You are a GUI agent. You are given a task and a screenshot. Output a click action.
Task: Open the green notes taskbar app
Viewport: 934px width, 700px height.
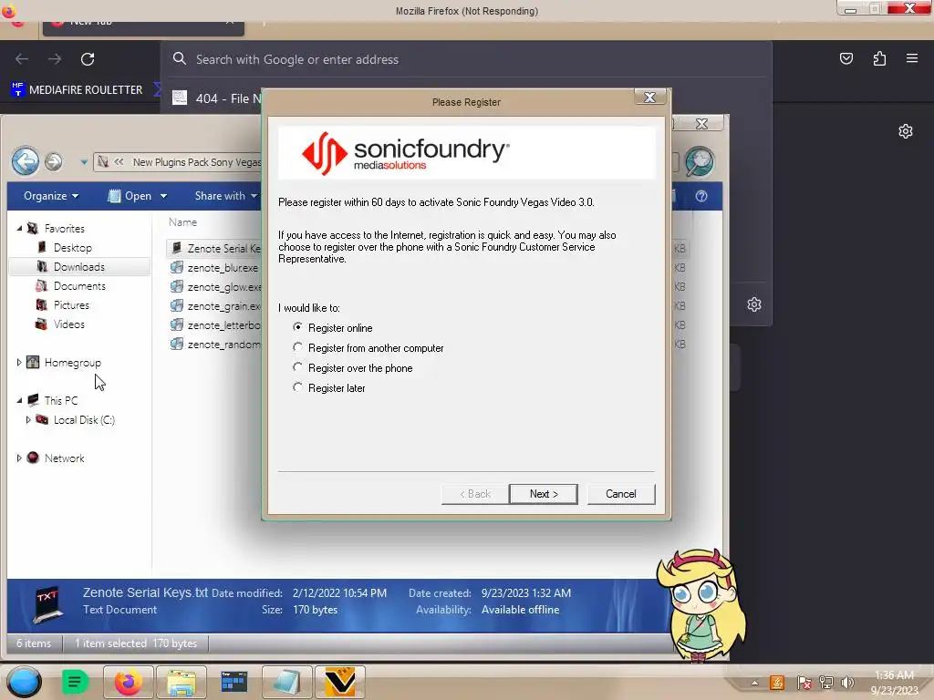click(75, 682)
